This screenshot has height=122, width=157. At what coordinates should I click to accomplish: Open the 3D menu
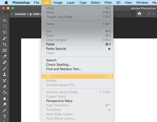[x=118, y=3]
